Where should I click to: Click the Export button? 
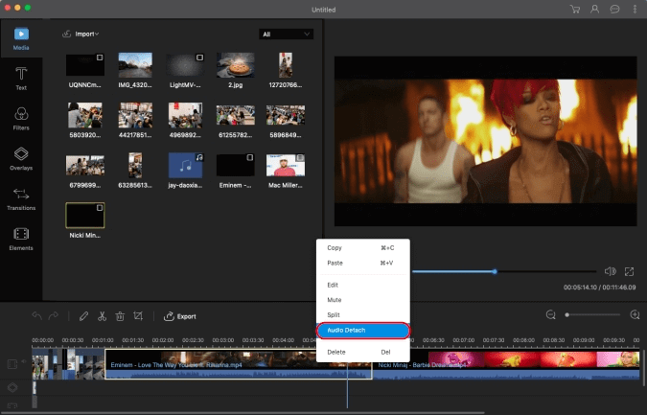click(x=179, y=316)
